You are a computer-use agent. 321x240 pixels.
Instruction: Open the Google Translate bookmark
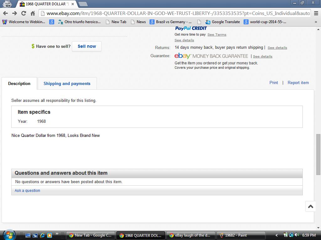click(x=223, y=22)
